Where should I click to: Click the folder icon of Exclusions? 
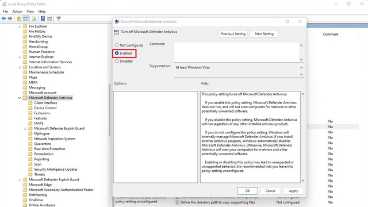pyautogui.click(x=30, y=113)
